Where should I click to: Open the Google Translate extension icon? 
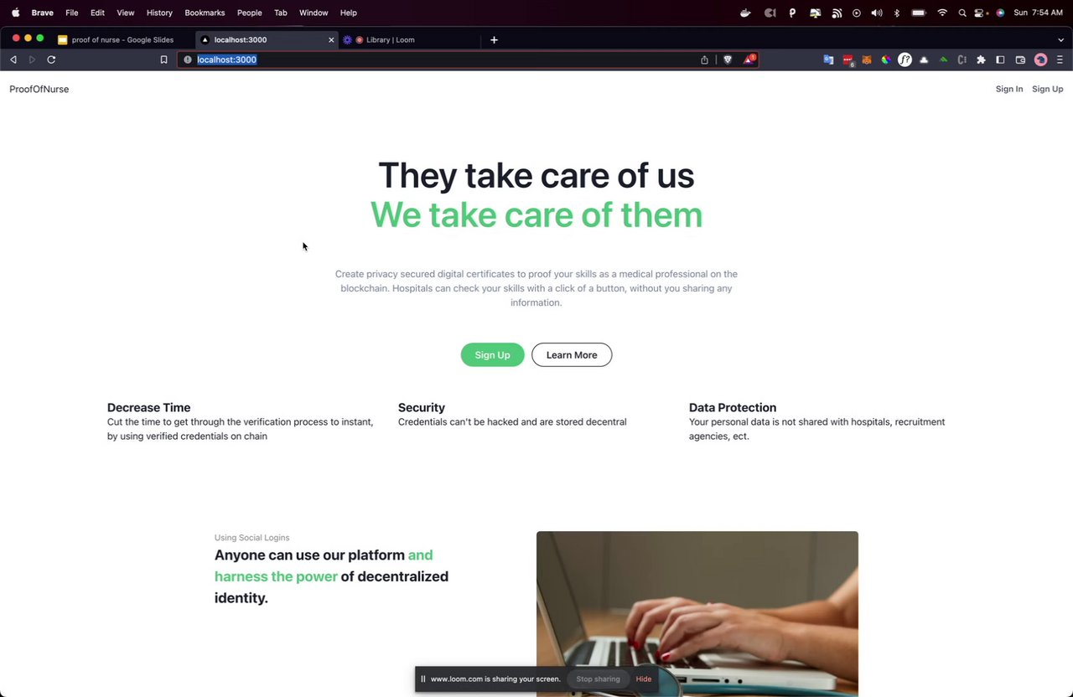828,59
